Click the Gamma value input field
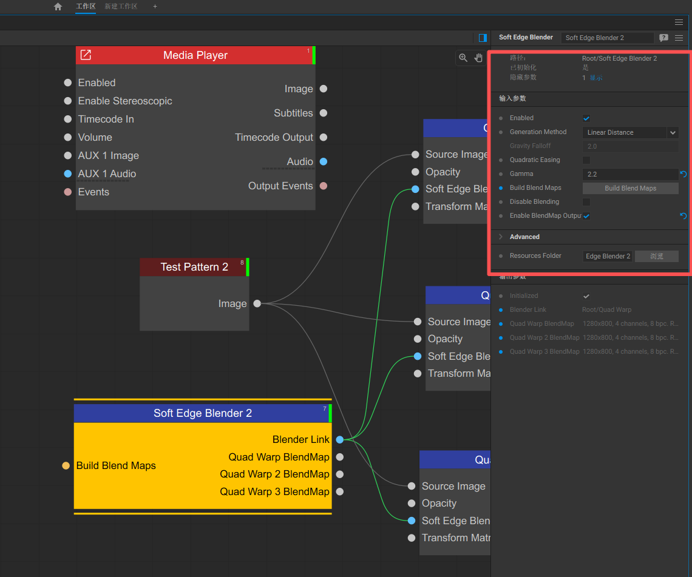The image size is (692, 577). pos(629,174)
